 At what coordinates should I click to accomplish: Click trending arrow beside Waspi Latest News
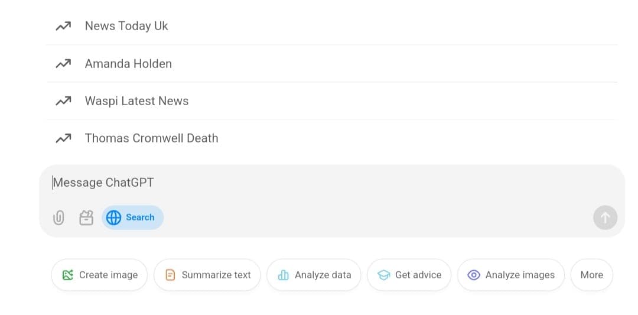(x=63, y=101)
